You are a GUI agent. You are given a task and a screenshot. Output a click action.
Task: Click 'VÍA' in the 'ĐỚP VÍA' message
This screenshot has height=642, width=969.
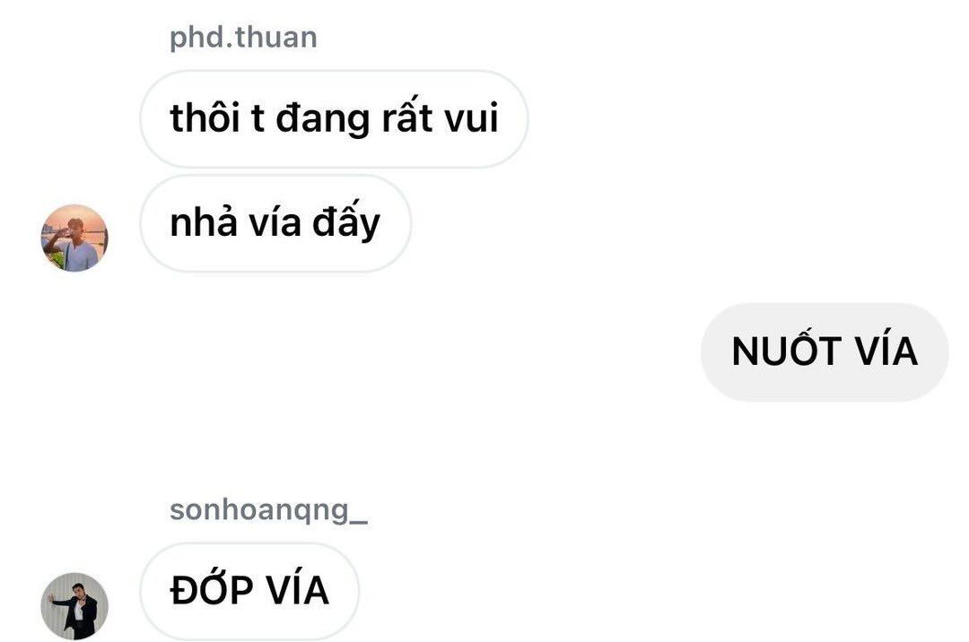[x=298, y=588]
